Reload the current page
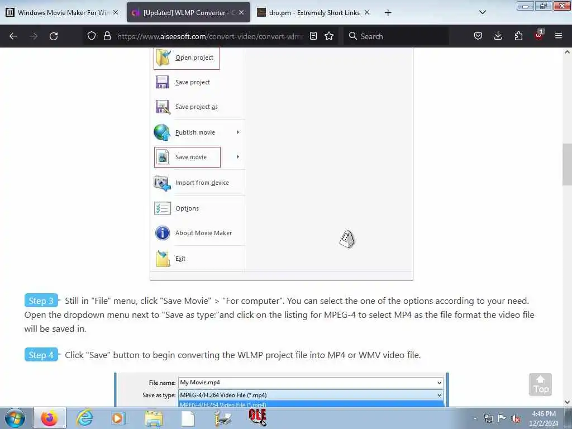572x429 pixels. tap(54, 36)
